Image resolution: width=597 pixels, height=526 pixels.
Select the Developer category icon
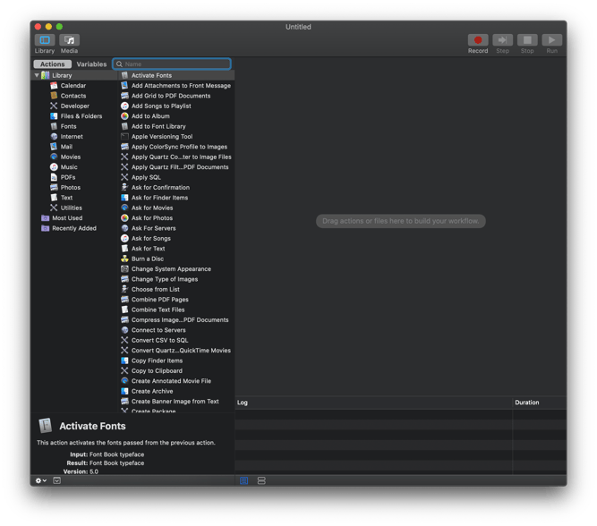pos(54,106)
